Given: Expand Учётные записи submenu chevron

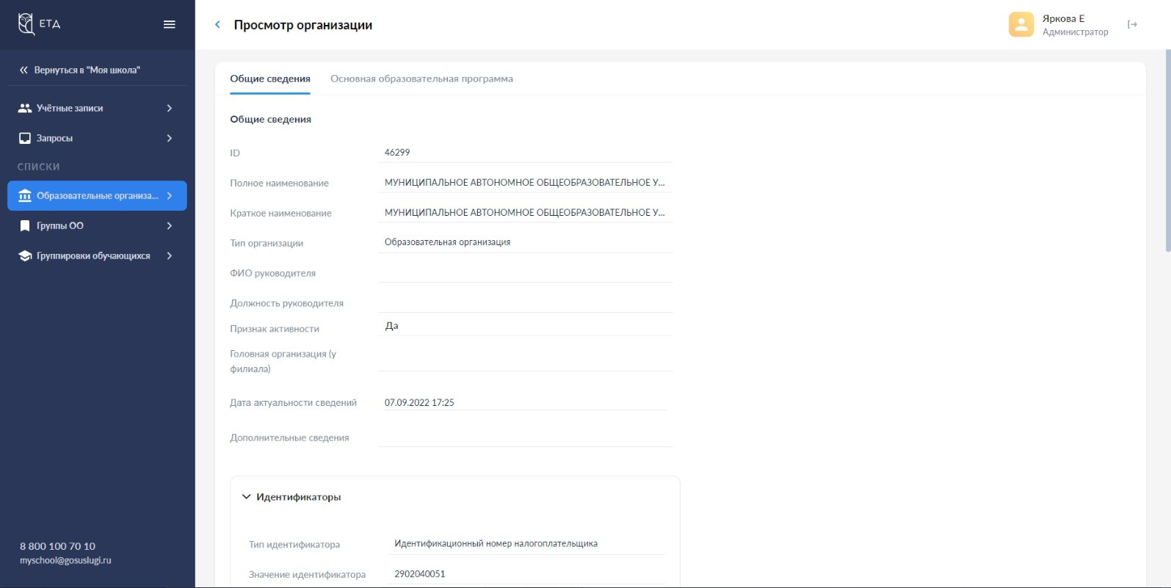Looking at the screenshot, I should [170, 108].
